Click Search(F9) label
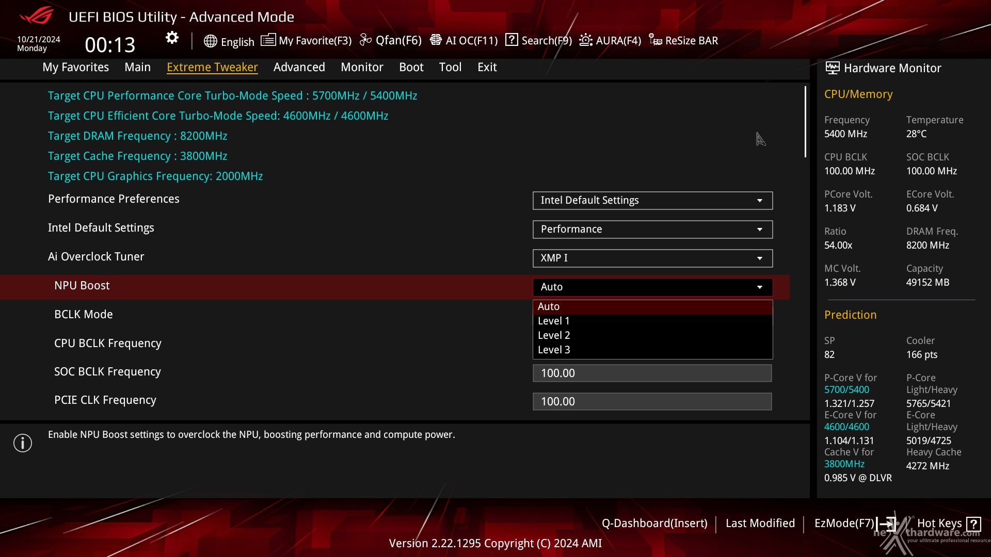Image resolution: width=991 pixels, height=557 pixels. [547, 41]
